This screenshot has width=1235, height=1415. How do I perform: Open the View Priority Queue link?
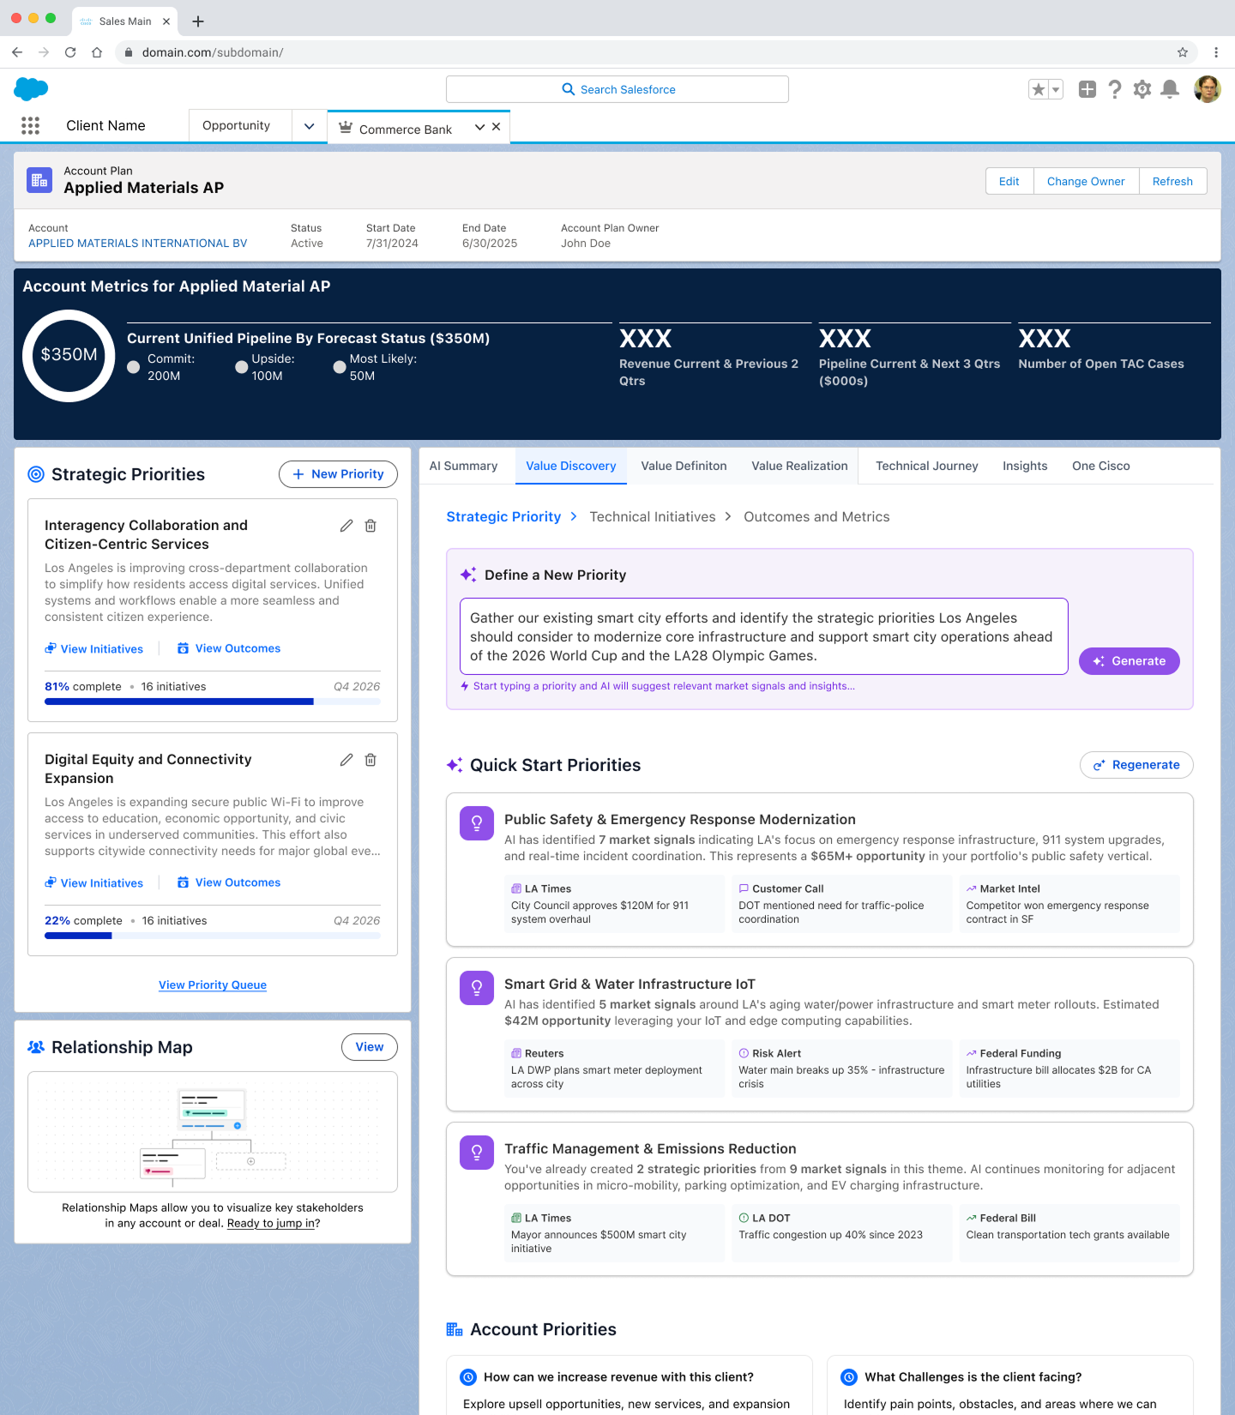213,984
